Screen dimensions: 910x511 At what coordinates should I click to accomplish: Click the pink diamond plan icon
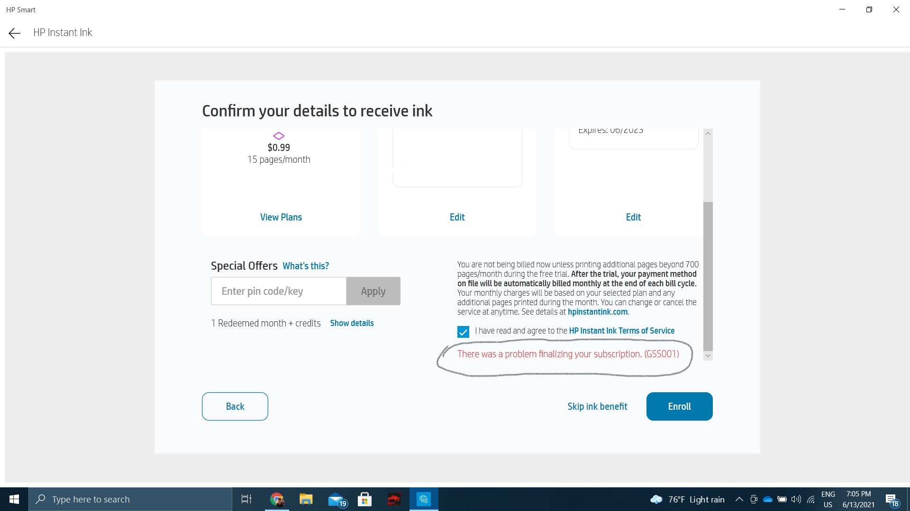pyautogui.click(x=279, y=136)
